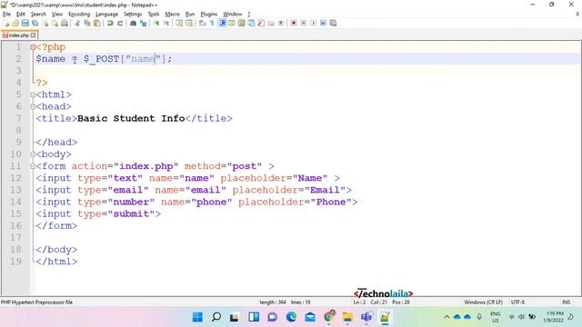Open the Language menu
Screen dimensions: 582x327
coord(106,15)
